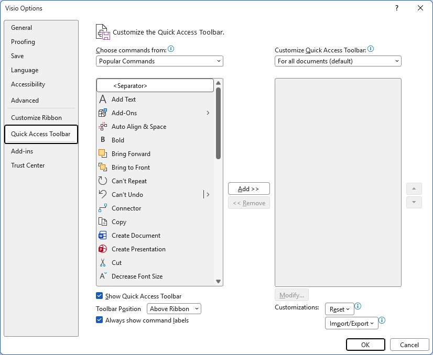The image size is (433, 355).
Task: Click the Move Down arrow button
Action: (414, 202)
